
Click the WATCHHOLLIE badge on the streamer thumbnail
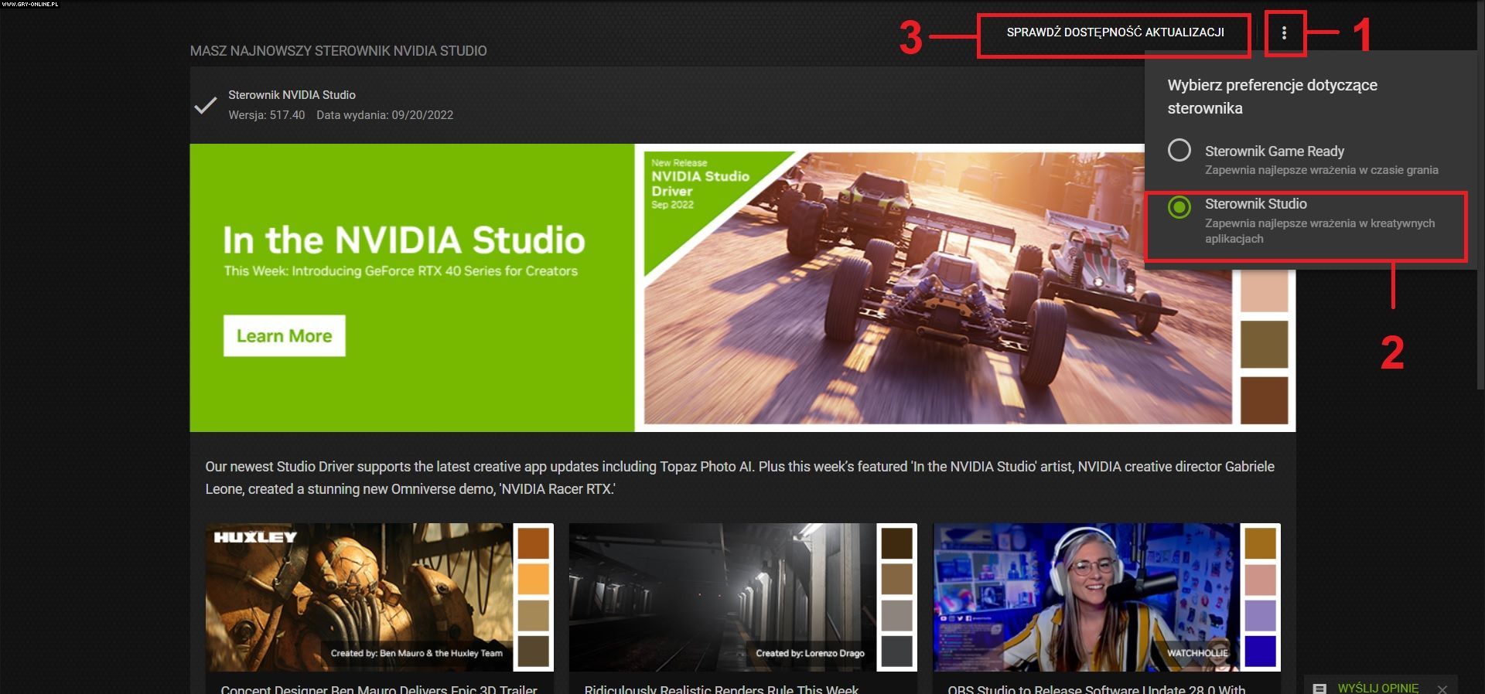(1197, 653)
